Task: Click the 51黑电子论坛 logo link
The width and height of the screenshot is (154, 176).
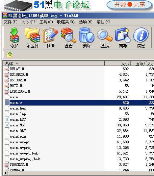Action: (x=62, y=5)
